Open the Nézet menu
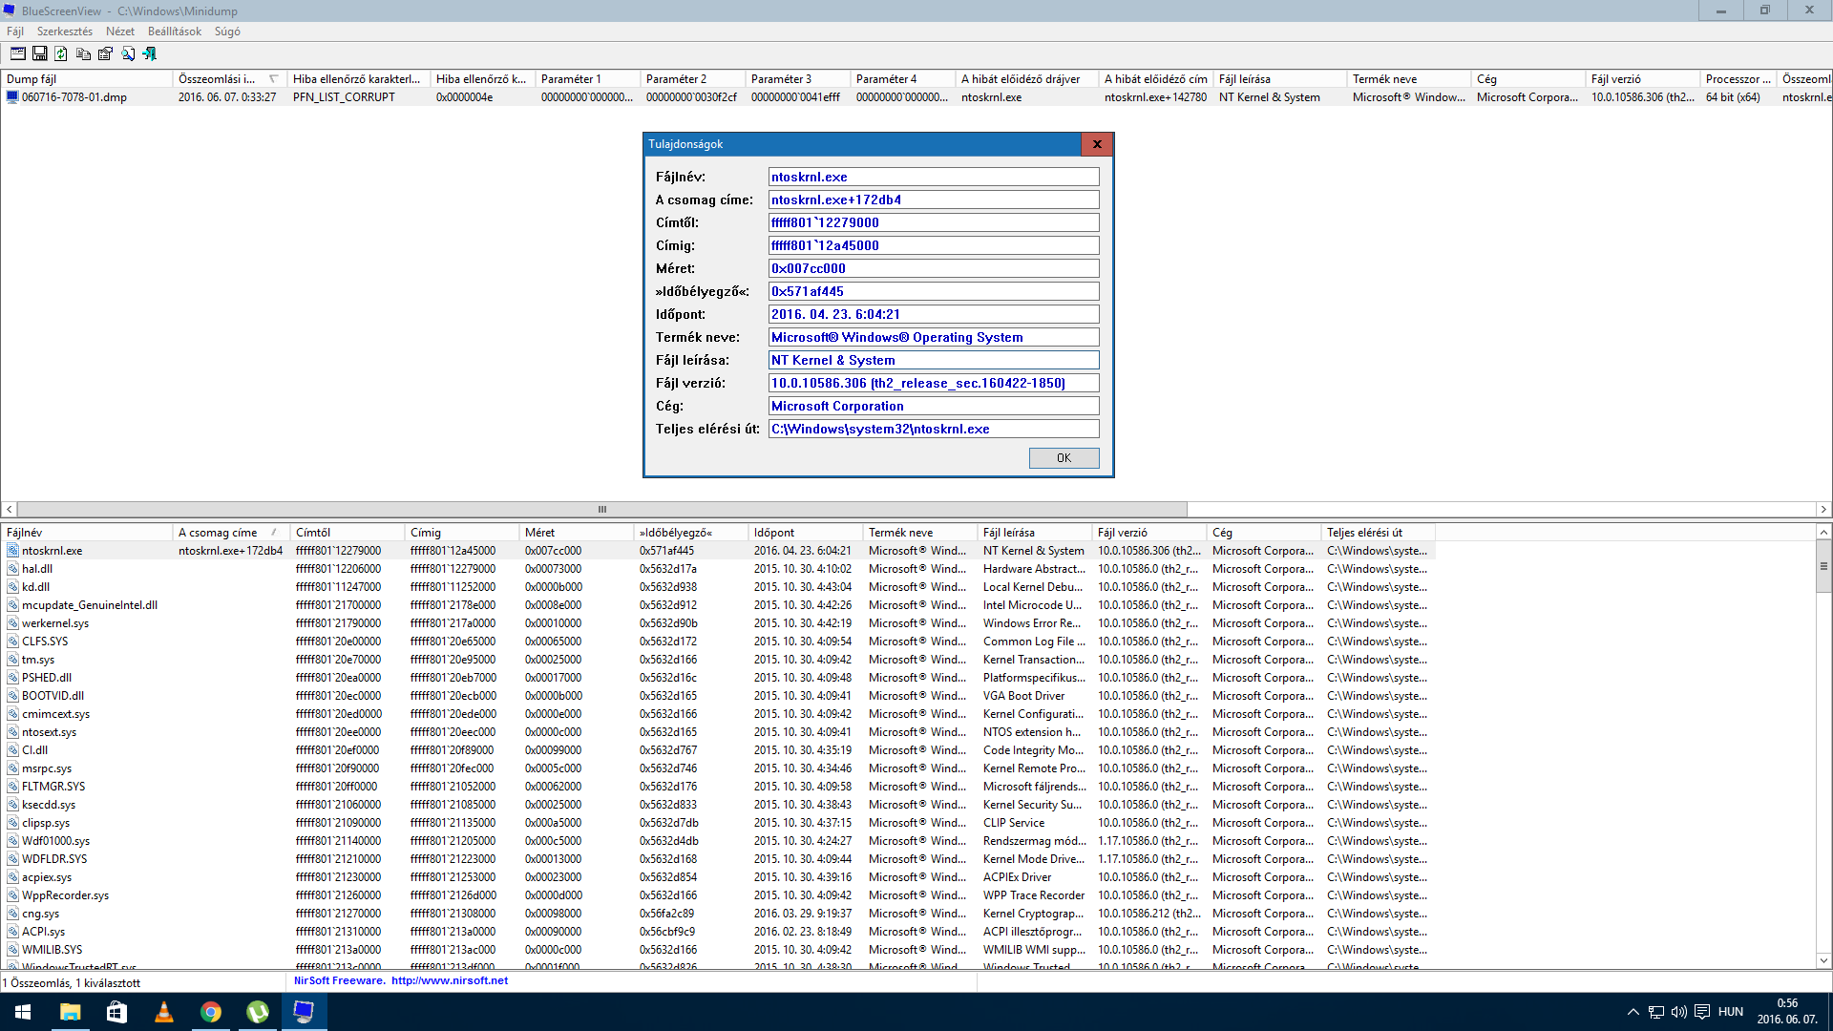1833x1031 pixels. (x=119, y=32)
